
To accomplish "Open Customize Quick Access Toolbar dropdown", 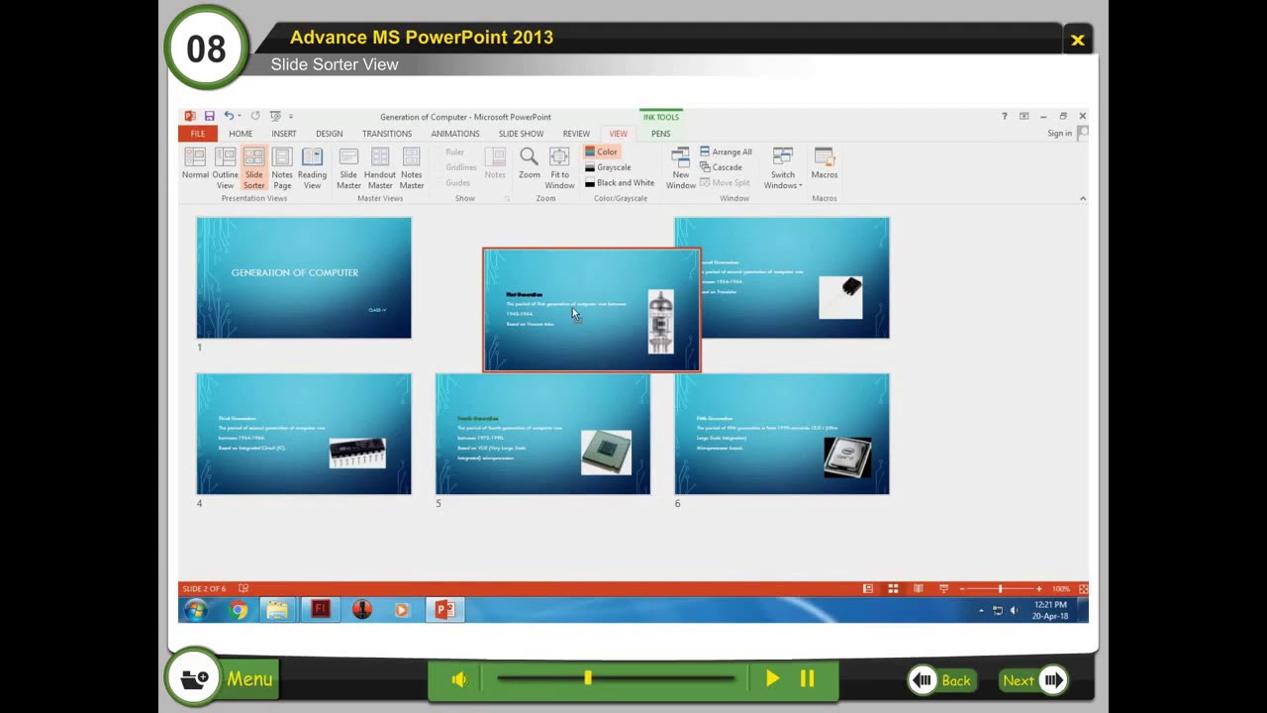I will coord(290,117).
